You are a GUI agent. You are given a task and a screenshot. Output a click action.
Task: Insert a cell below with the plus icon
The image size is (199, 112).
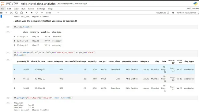click(6, 13)
